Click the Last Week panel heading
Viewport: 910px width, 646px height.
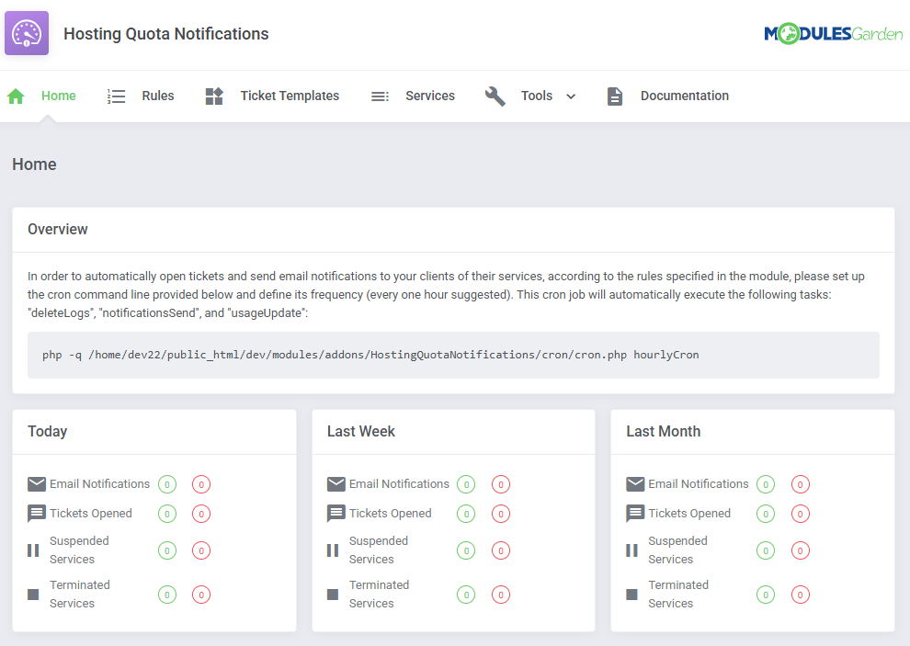click(x=361, y=431)
